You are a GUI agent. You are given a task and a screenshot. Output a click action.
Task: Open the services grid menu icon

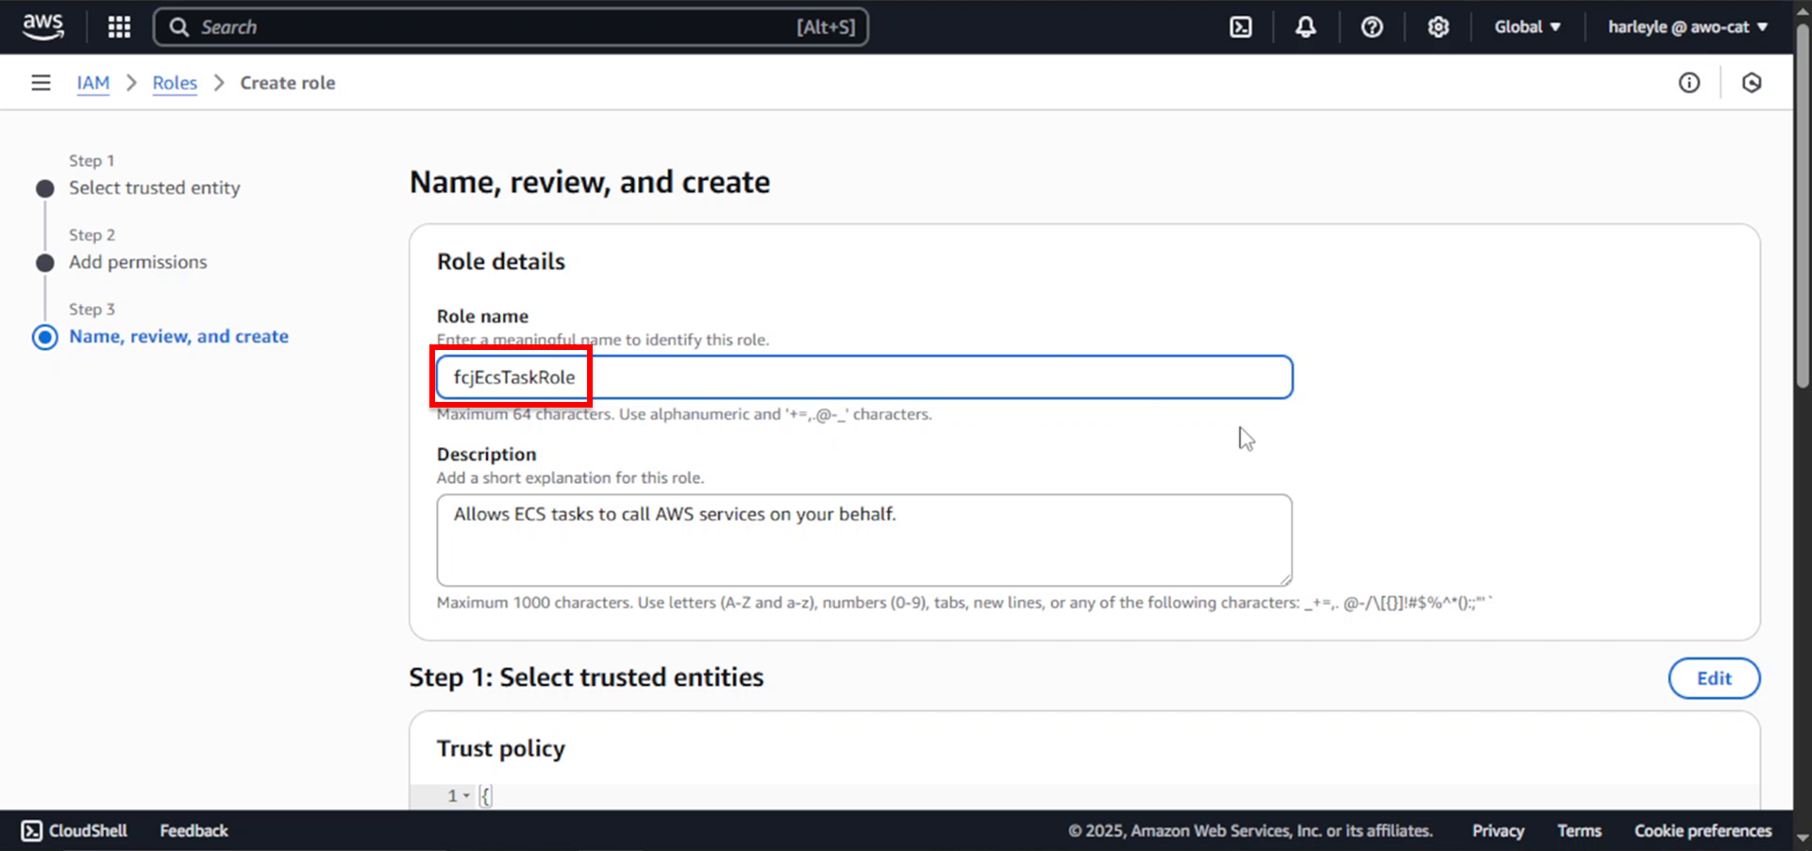click(x=119, y=26)
